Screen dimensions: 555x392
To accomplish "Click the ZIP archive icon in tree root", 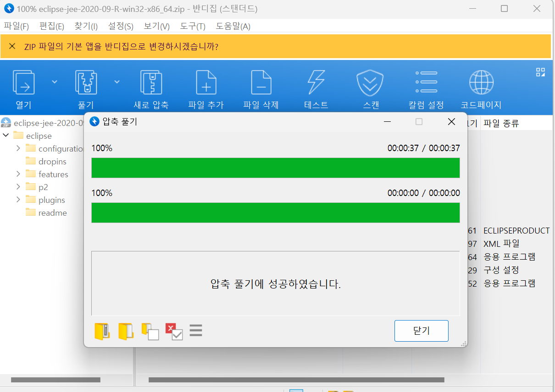I will point(6,122).
